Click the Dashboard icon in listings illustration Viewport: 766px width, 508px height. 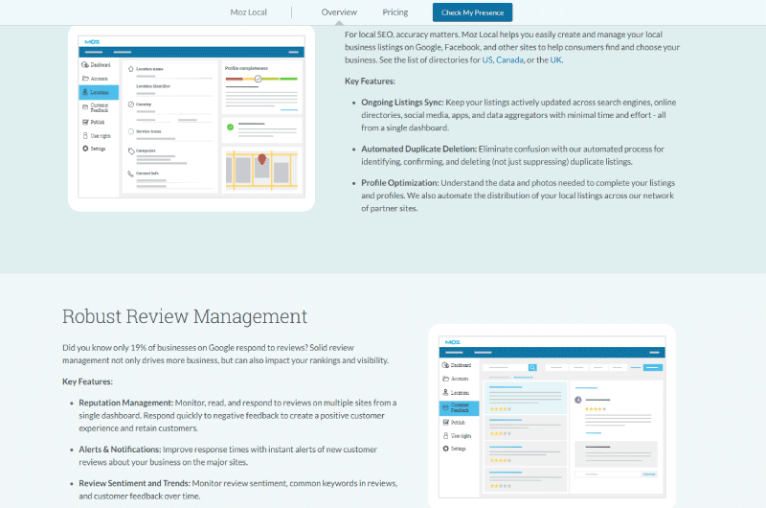85,64
